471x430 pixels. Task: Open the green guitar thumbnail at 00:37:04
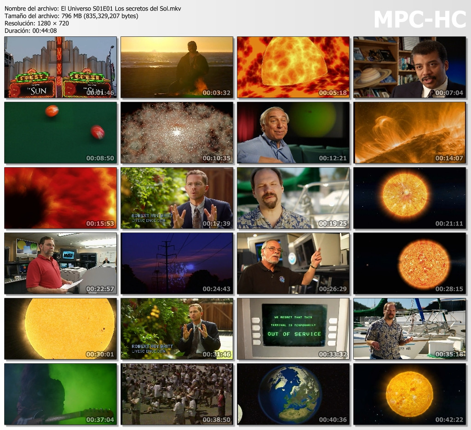coord(60,394)
